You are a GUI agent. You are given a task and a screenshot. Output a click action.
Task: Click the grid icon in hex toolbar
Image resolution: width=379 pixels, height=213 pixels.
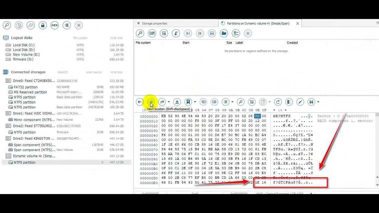252,102
